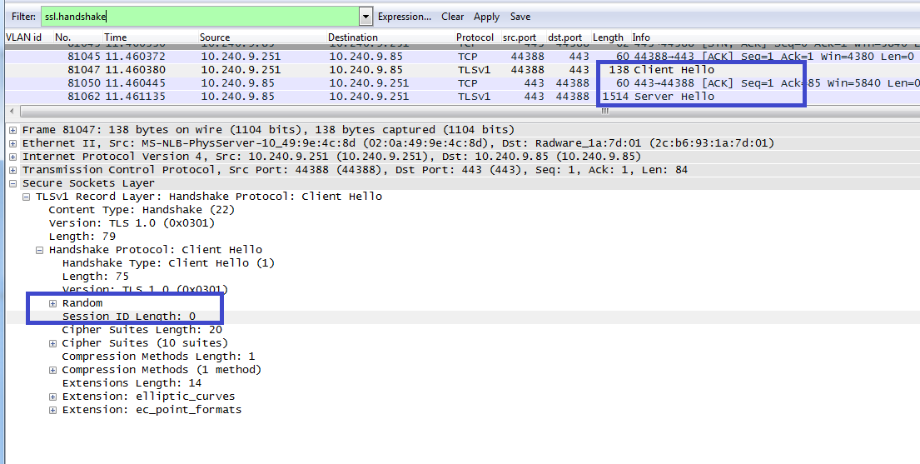Image resolution: width=920 pixels, height=464 pixels.
Task: Click the ssl.handshake filter input field
Action: pyautogui.click(x=200, y=16)
